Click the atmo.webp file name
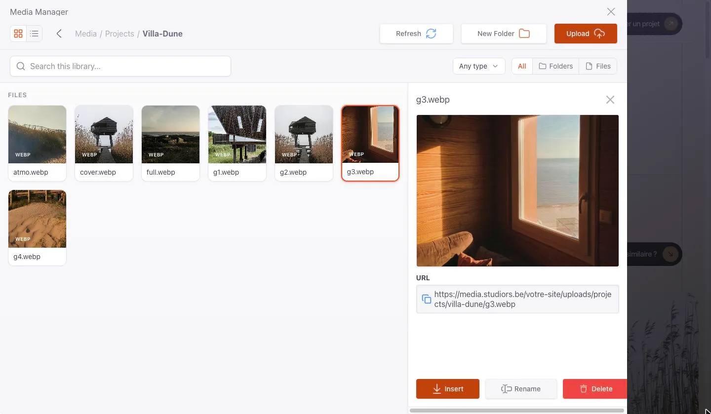The height and width of the screenshot is (414, 711). 31,172
